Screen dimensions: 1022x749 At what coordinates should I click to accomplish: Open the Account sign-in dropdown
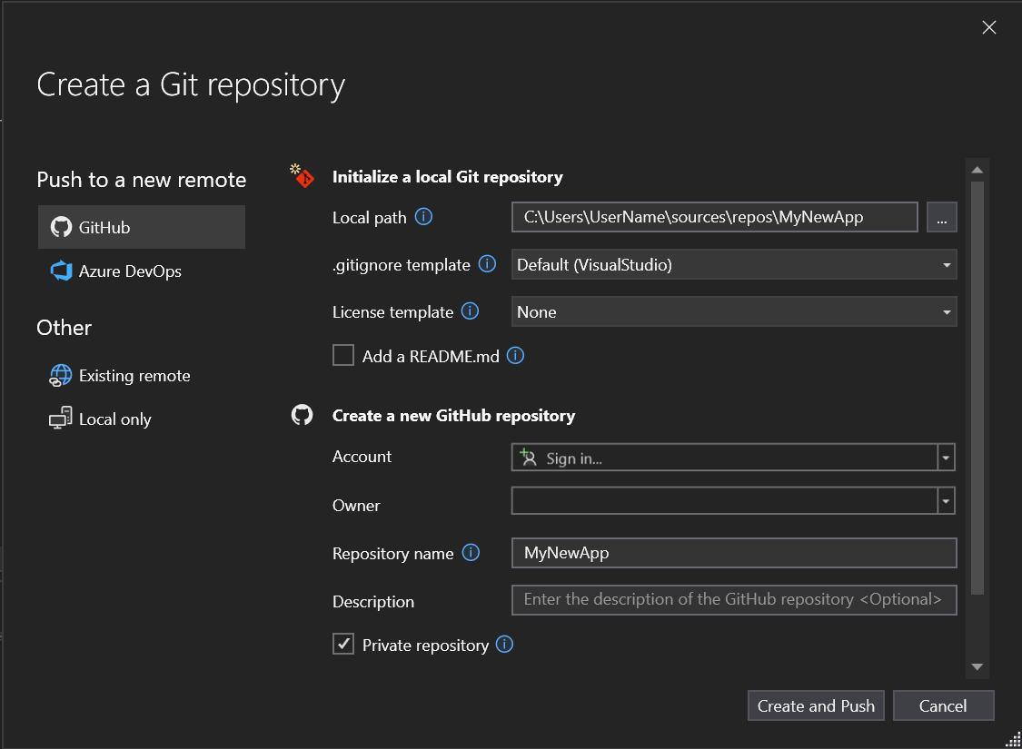(945, 457)
